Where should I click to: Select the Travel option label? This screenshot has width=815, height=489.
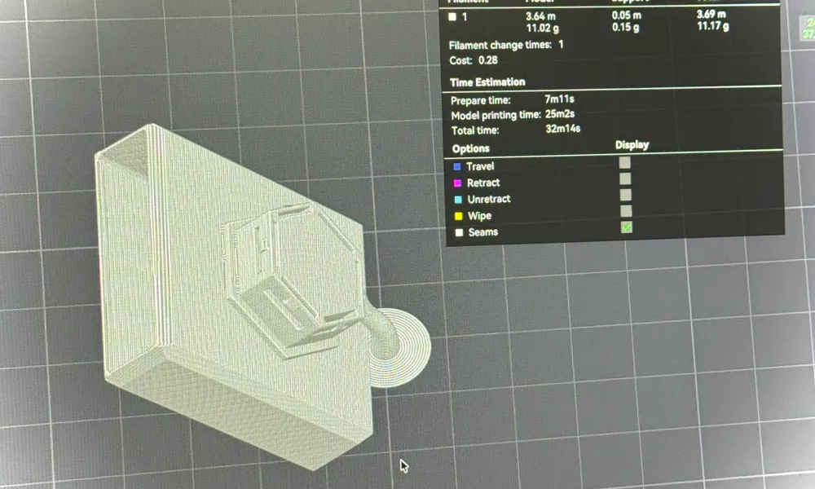(480, 166)
